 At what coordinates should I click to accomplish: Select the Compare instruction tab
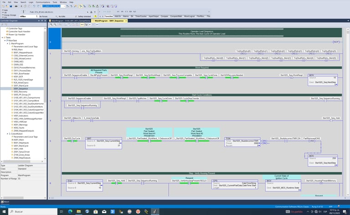pyautogui.click(x=164, y=16)
